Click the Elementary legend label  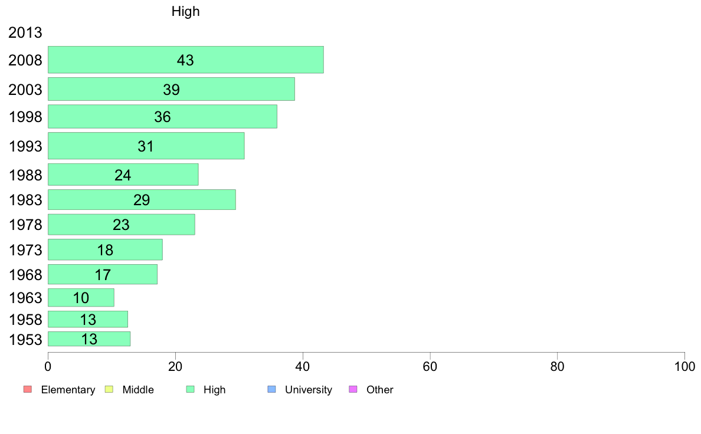[x=68, y=390]
